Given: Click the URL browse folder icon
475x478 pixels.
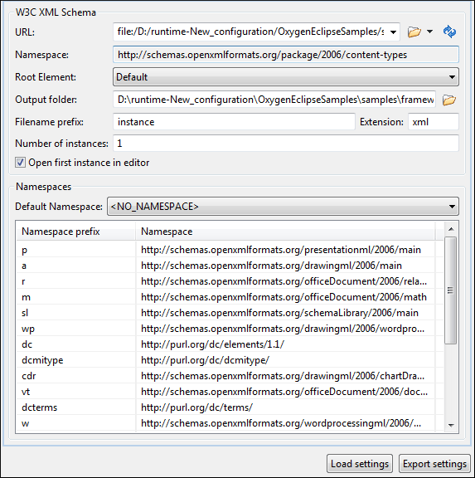Looking at the screenshot, I should click(x=414, y=32).
